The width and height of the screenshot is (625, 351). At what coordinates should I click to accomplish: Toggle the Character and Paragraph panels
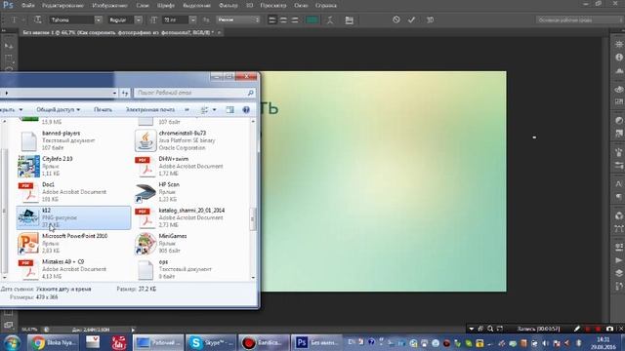coord(350,19)
